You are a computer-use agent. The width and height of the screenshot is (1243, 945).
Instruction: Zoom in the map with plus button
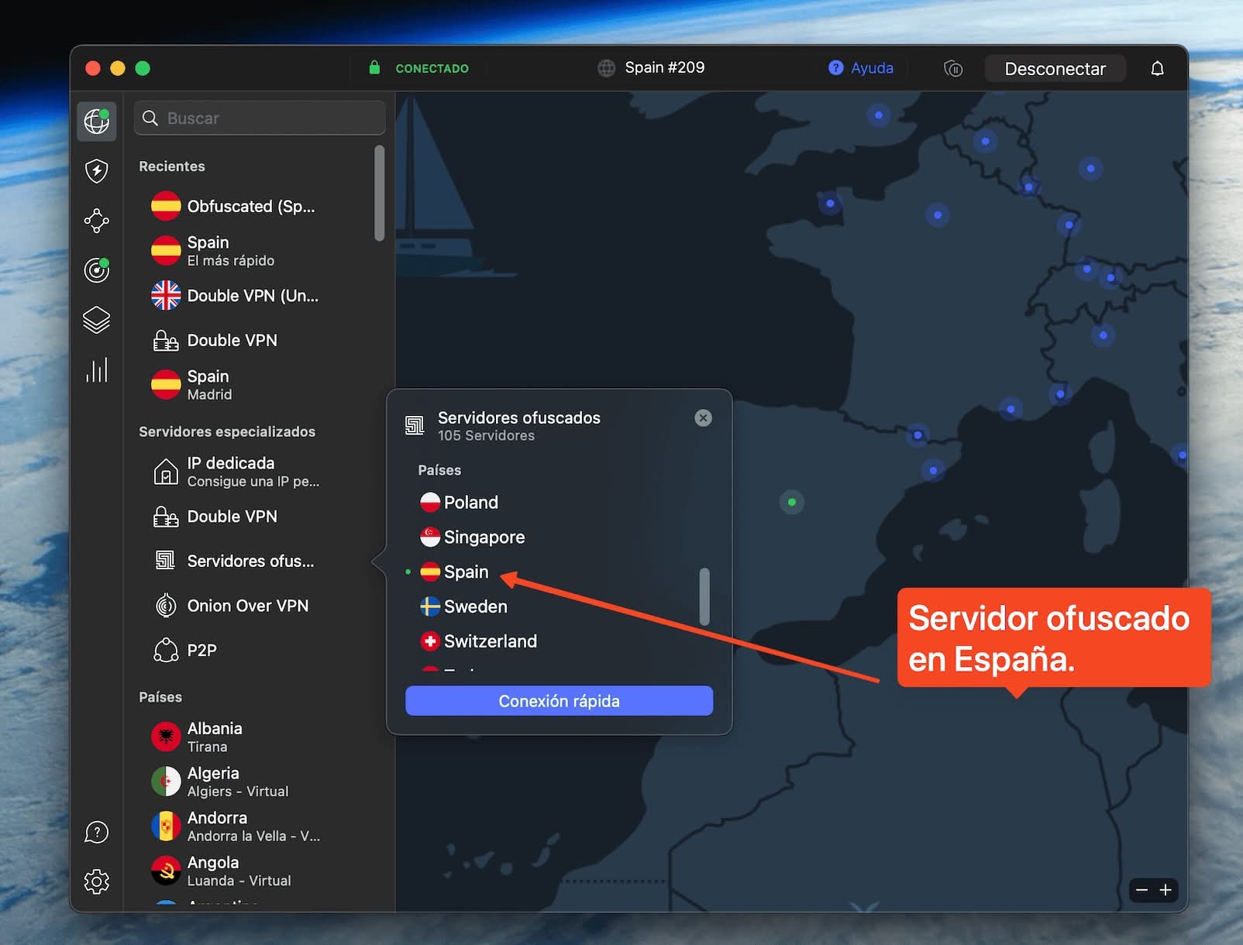pyautogui.click(x=1166, y=890)
